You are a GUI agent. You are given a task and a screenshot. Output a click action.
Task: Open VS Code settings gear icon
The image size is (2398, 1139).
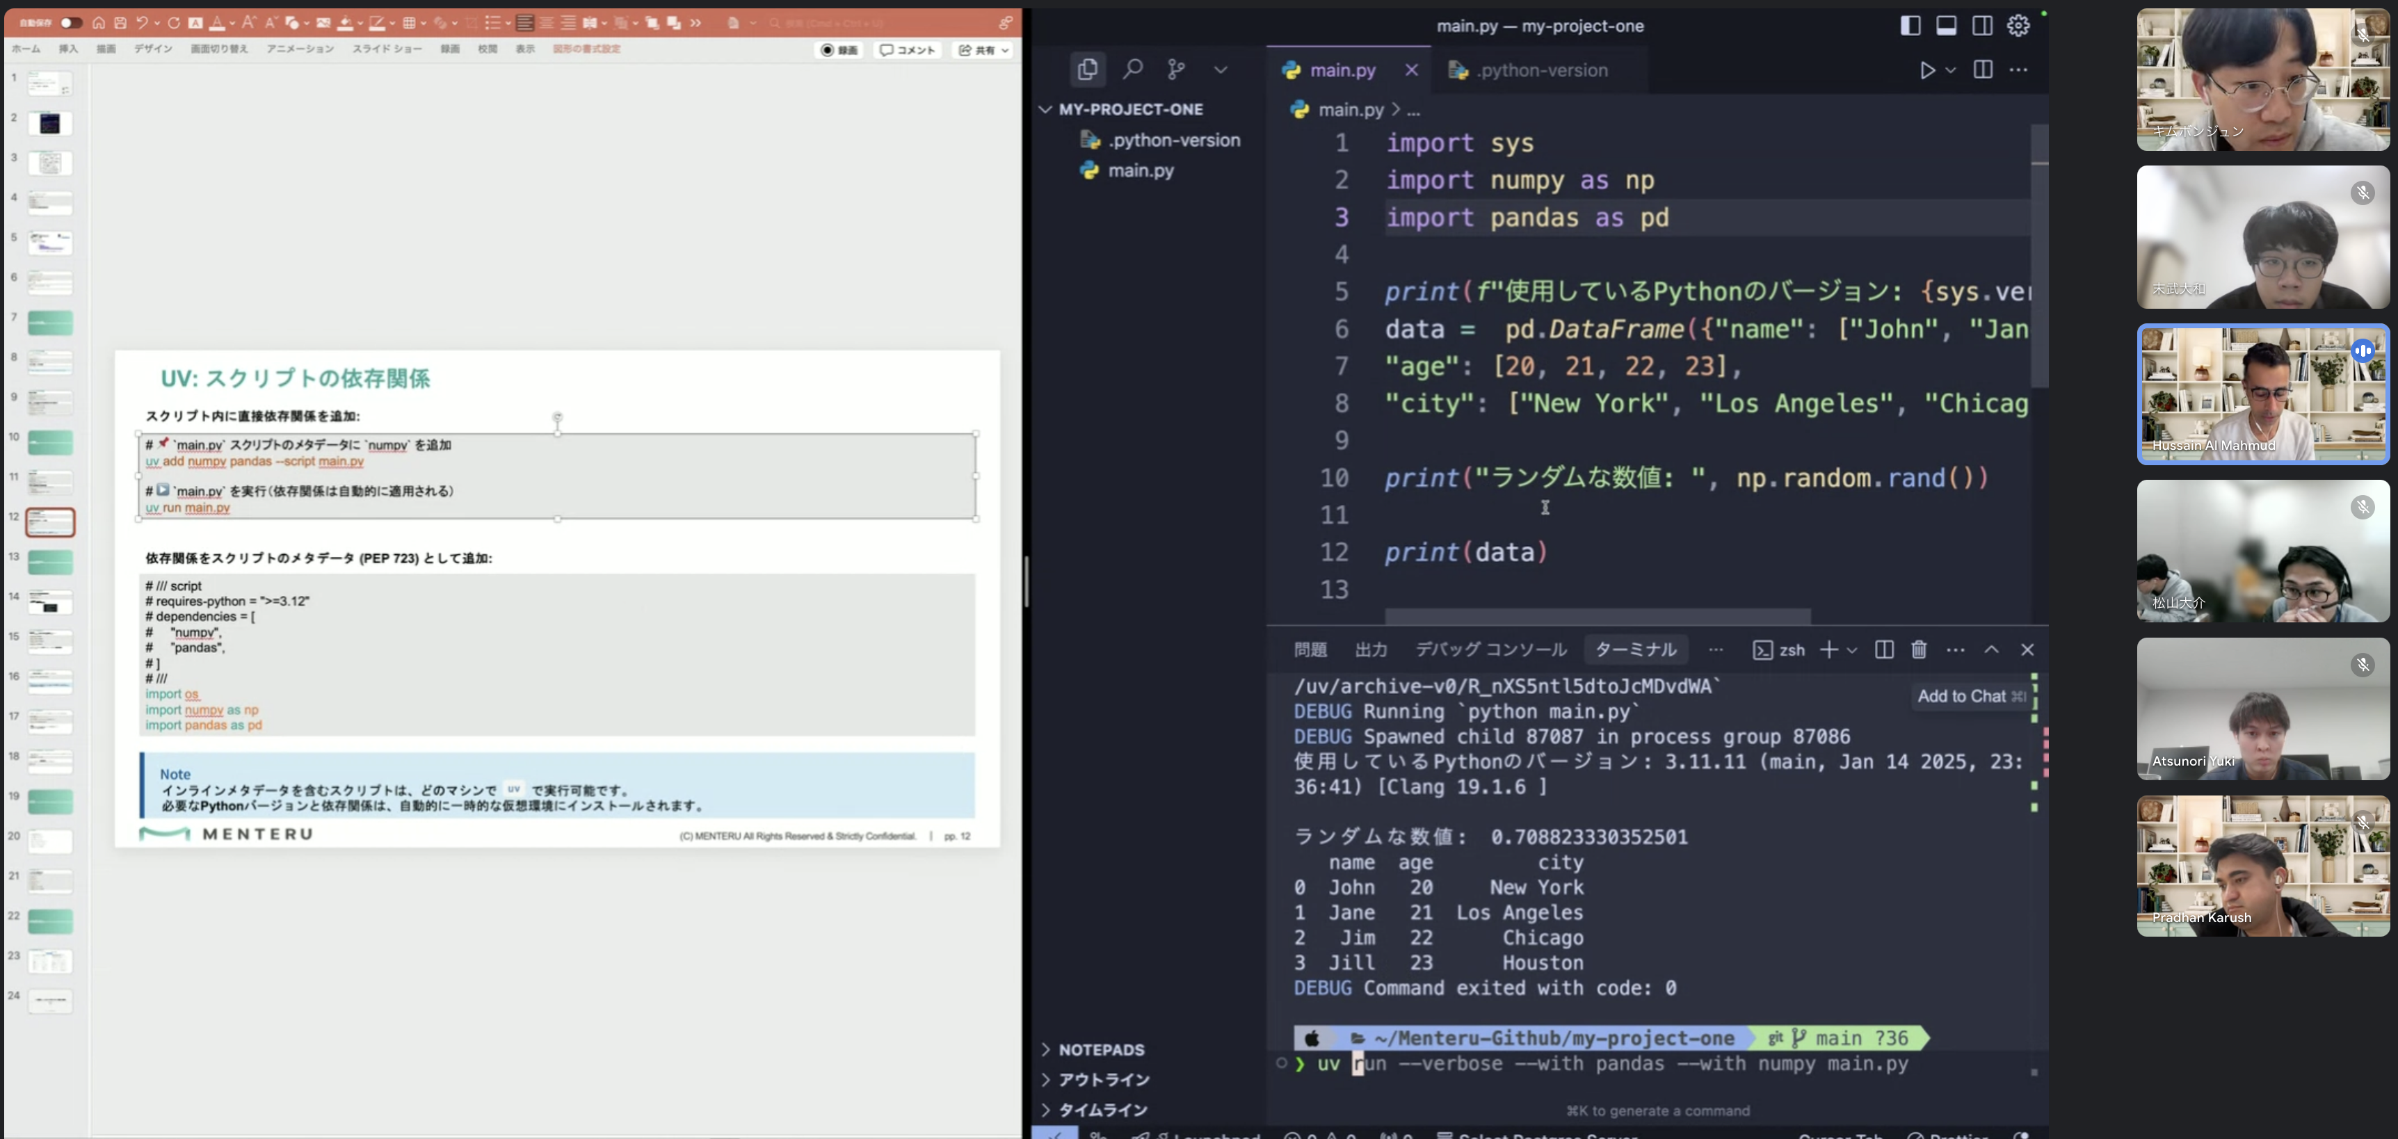click(2018, 26)
